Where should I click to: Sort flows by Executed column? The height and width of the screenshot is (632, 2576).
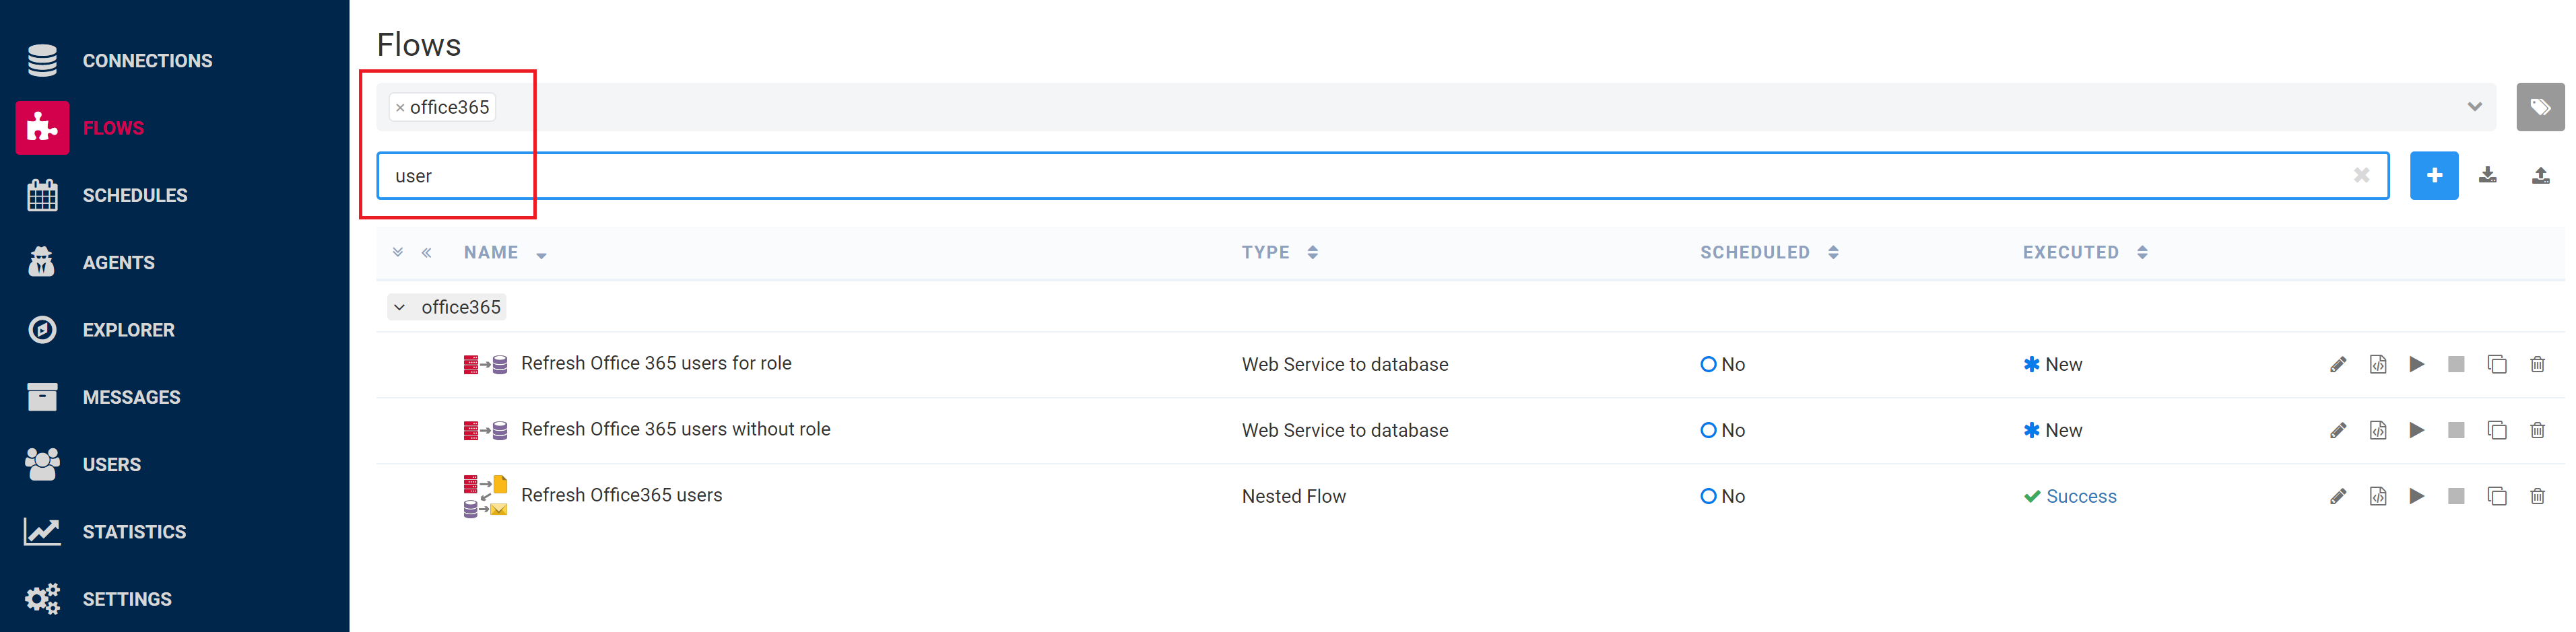click(x=2085, y=253)
